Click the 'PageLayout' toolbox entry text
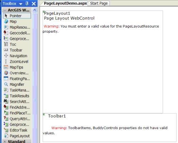Screen dimensions: 178x143 (20, 136)
